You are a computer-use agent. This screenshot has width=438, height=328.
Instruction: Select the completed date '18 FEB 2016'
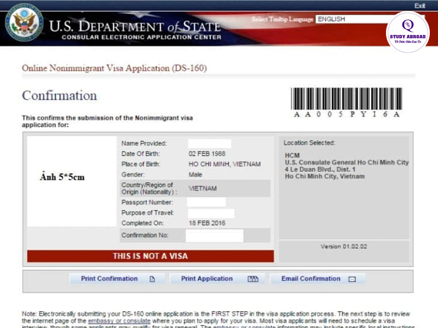[x=207, y=223]
